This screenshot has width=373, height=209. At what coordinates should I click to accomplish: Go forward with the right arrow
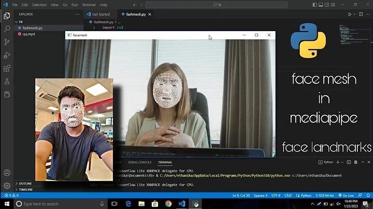(x=141, y=5)
